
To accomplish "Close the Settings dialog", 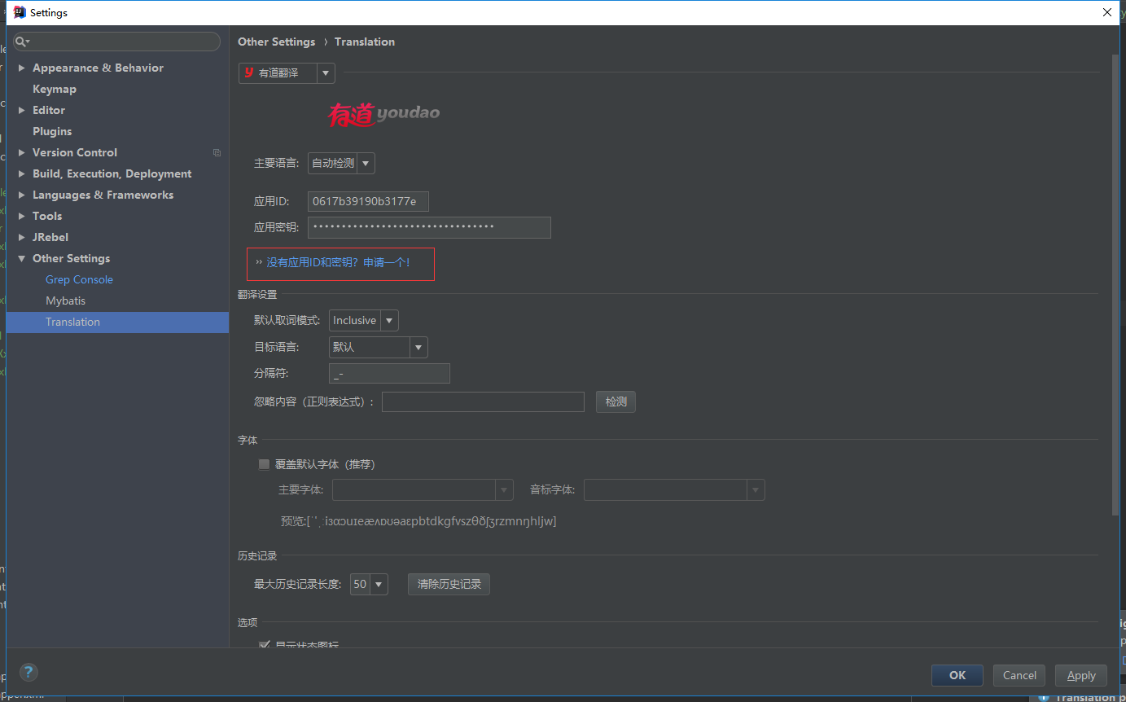I will (1106, 12).
